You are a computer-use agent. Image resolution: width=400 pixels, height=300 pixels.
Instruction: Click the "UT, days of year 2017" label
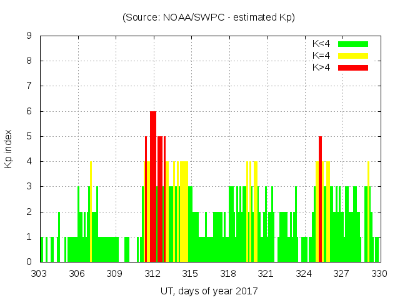(x=208, y=291)
